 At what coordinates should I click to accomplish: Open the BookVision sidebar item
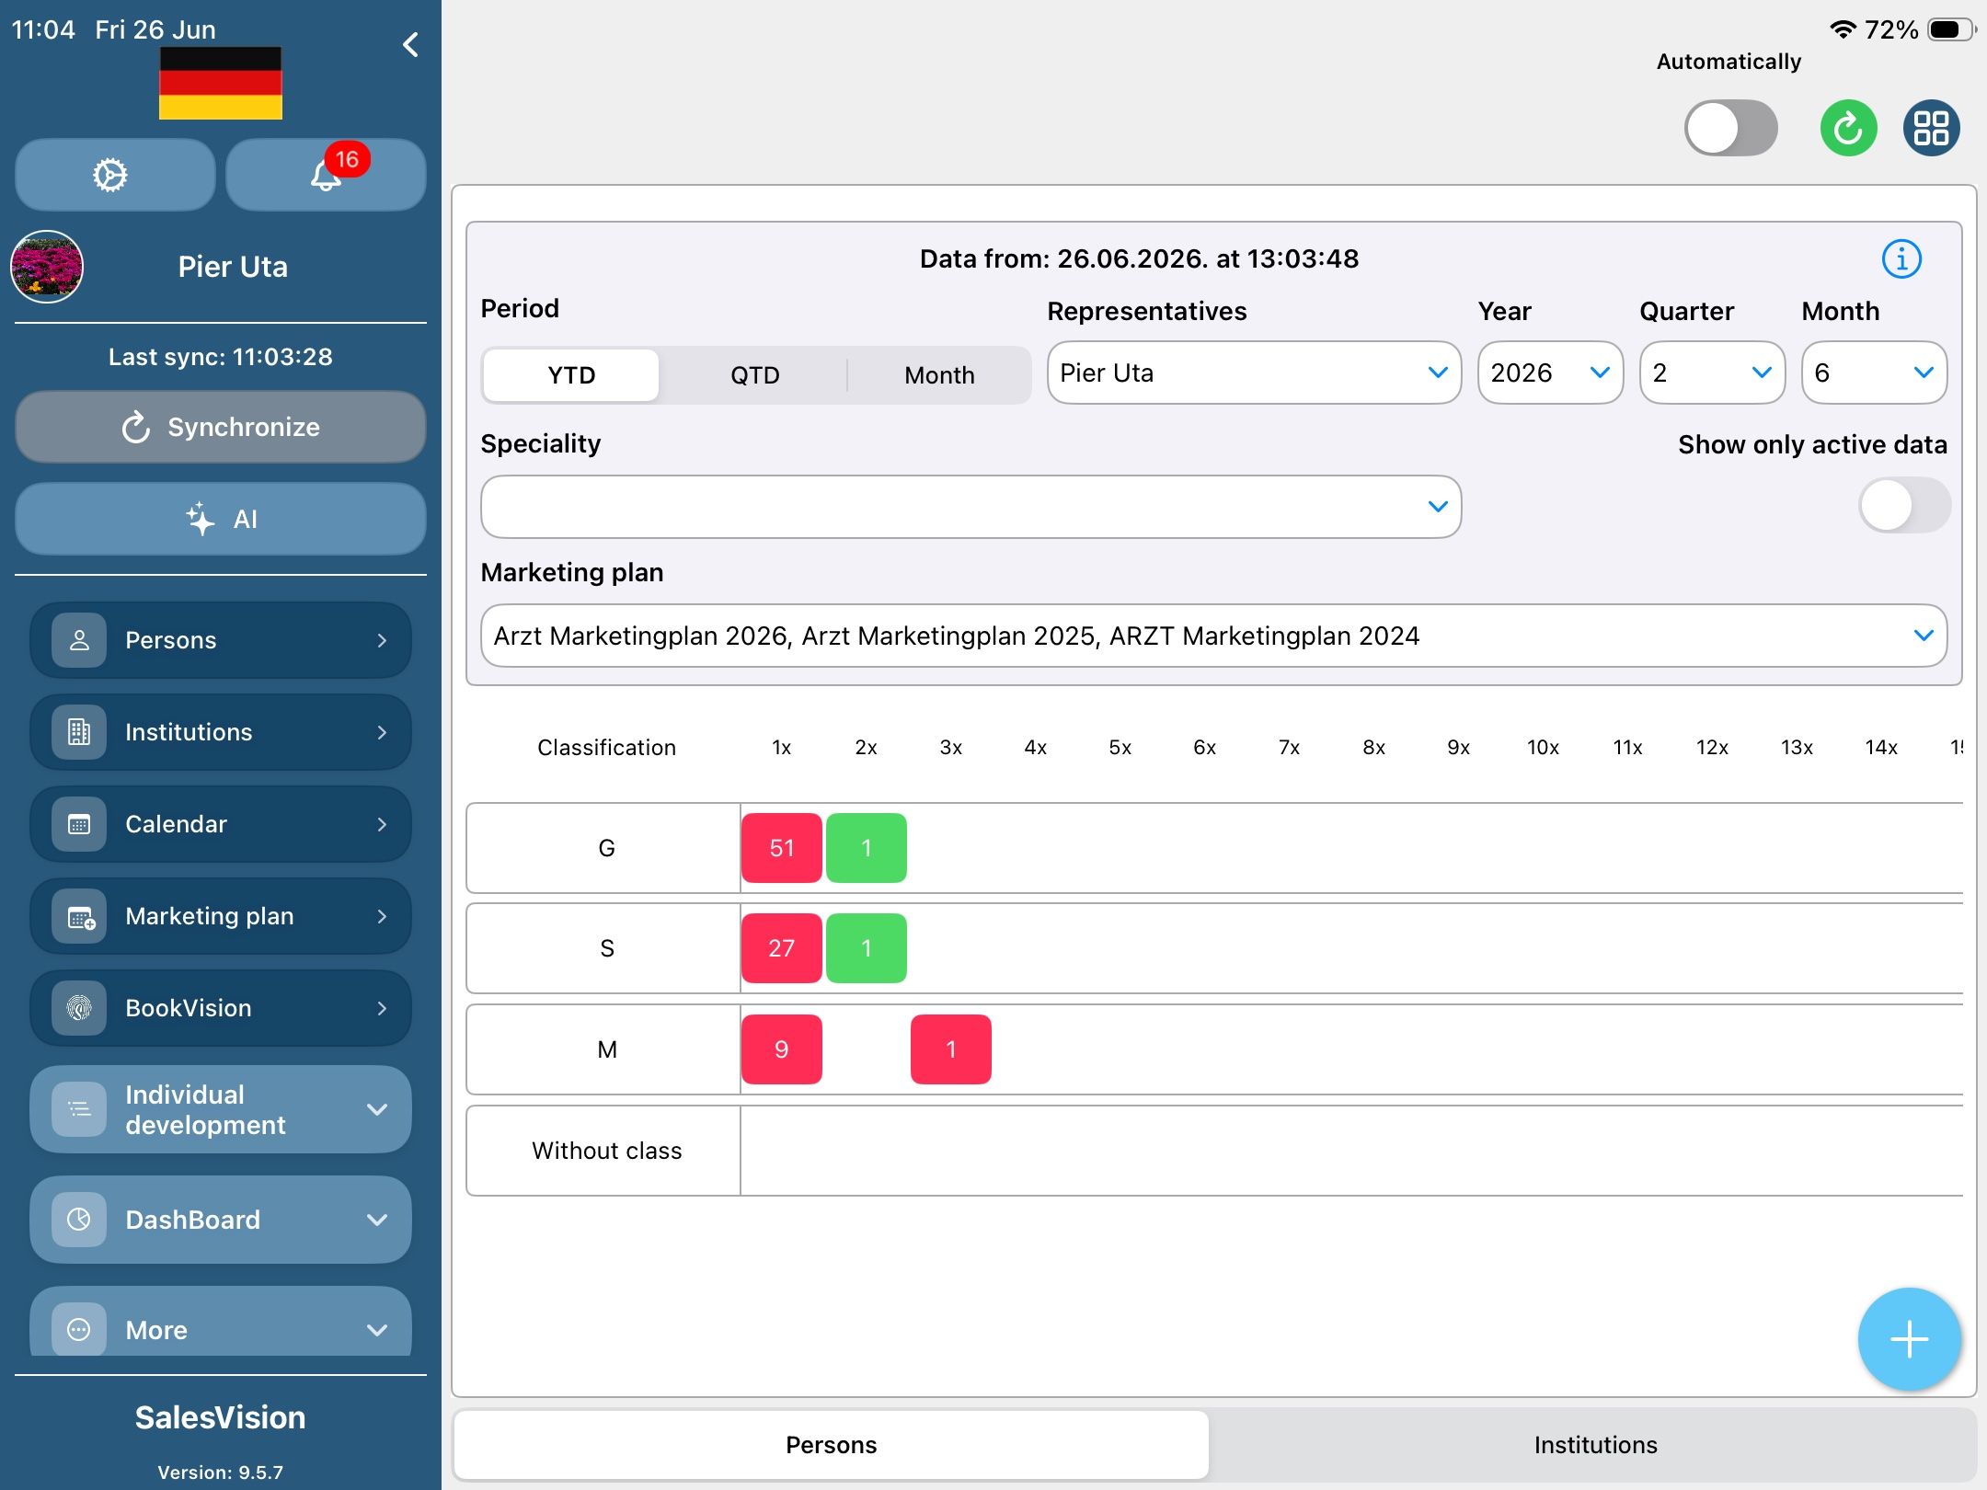tap(221, 1008)
